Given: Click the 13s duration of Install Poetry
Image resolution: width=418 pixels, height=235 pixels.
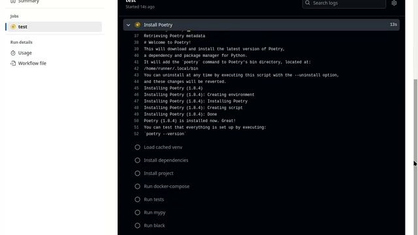Looking at the screenshot, I should (x=393, y=25).
